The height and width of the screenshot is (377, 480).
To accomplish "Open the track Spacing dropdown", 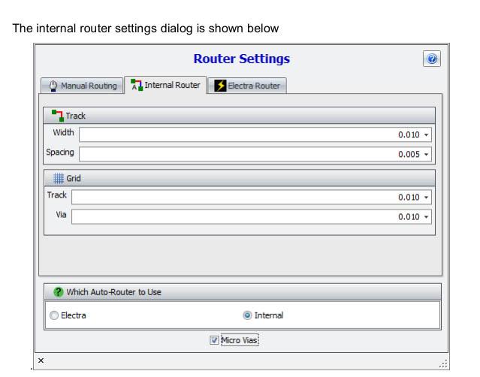I will [427, 153].
